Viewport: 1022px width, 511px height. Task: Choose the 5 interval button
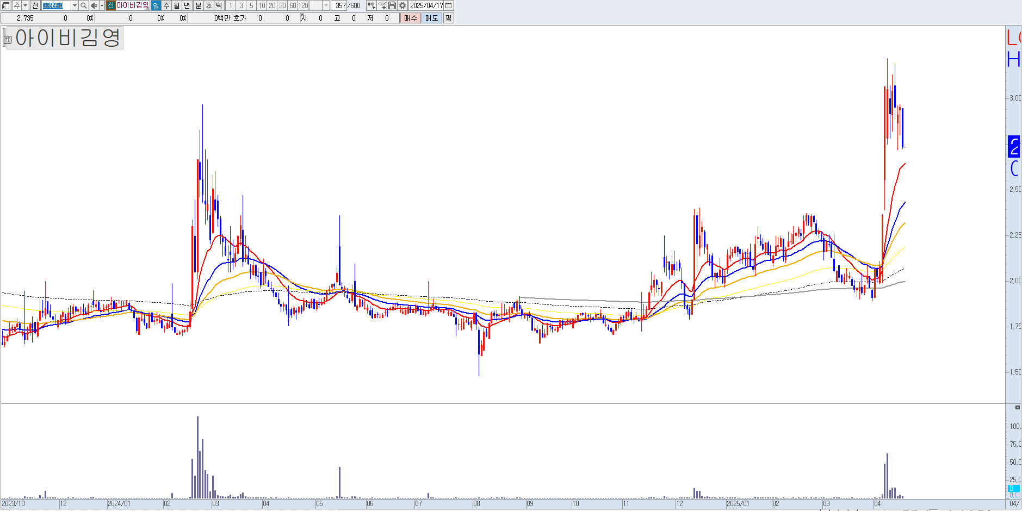click(x=251, y=5)
